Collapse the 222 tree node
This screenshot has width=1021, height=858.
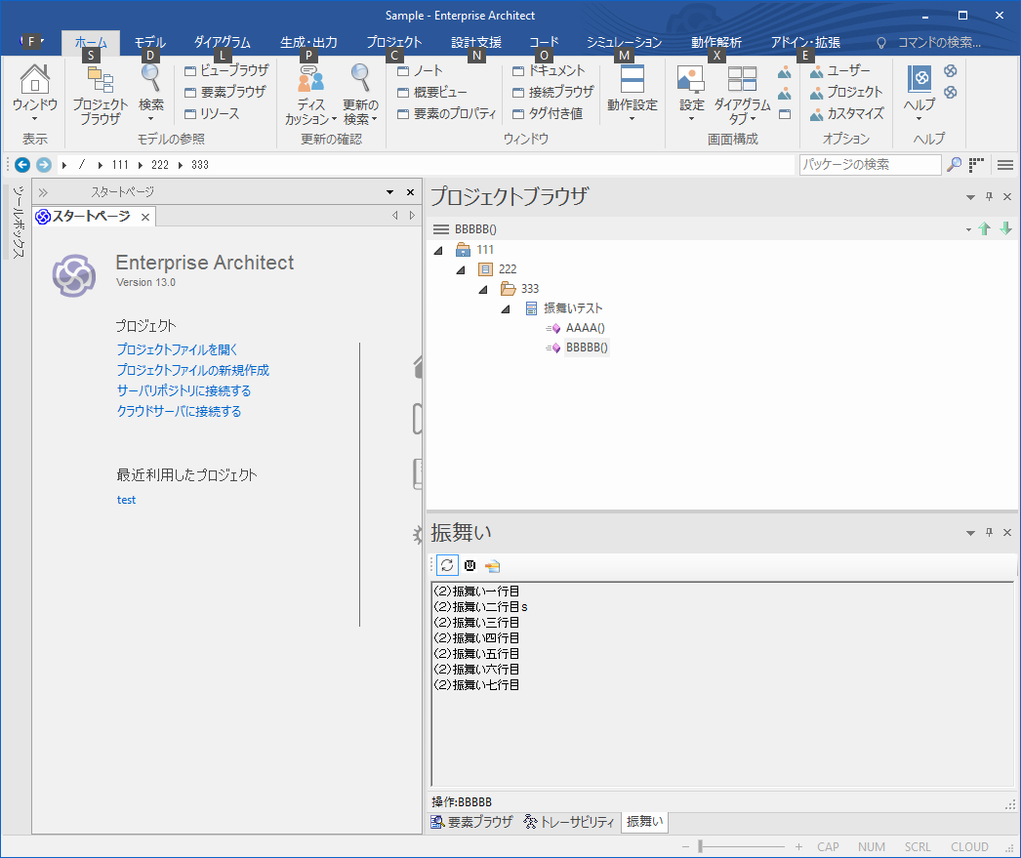(461, 269)
